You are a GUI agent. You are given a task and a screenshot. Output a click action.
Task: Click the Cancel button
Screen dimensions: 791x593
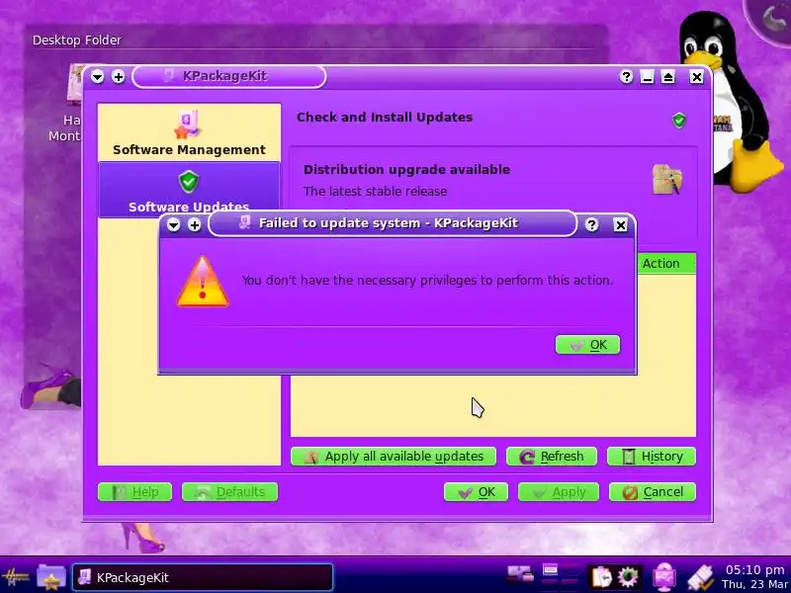pyautogui.click(x=653, y=492)
